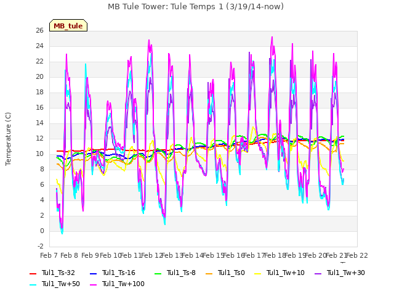Select the Tul1_Ts0 legend label

(x=231, y=273)
